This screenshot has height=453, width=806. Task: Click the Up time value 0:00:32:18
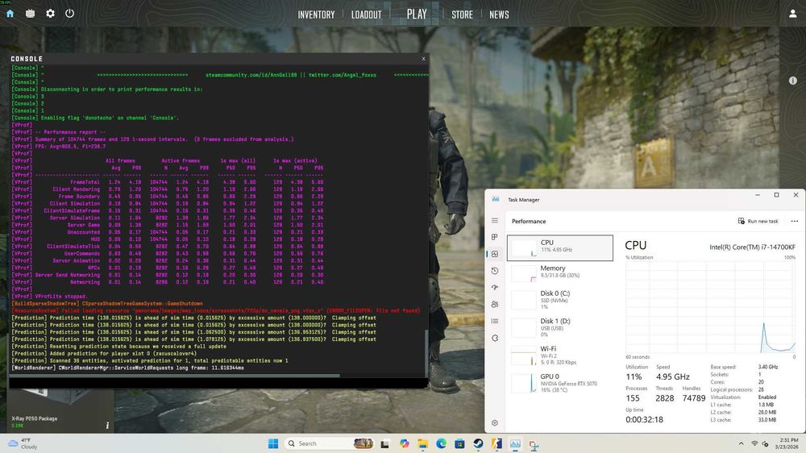pyautogui.click(x=644, y=420)
